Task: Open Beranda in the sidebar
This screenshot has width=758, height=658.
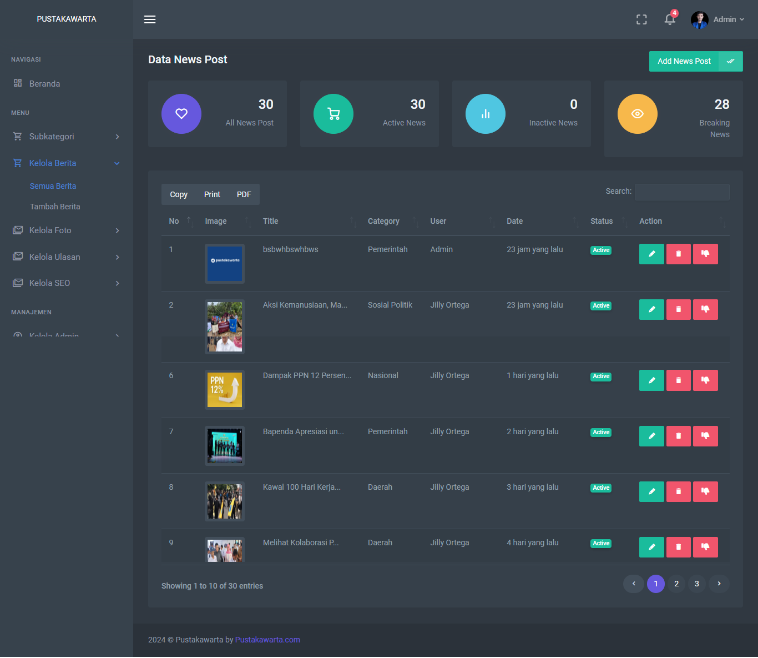Action: pos(67,84)
